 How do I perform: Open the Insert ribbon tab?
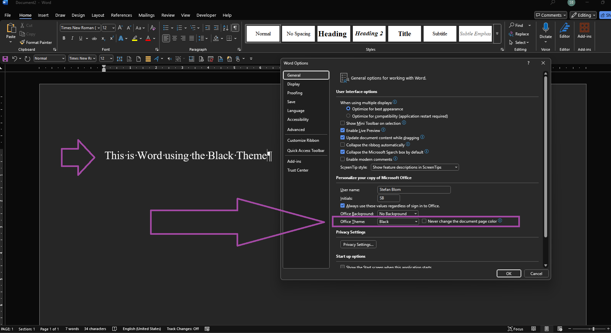(43, 15)
